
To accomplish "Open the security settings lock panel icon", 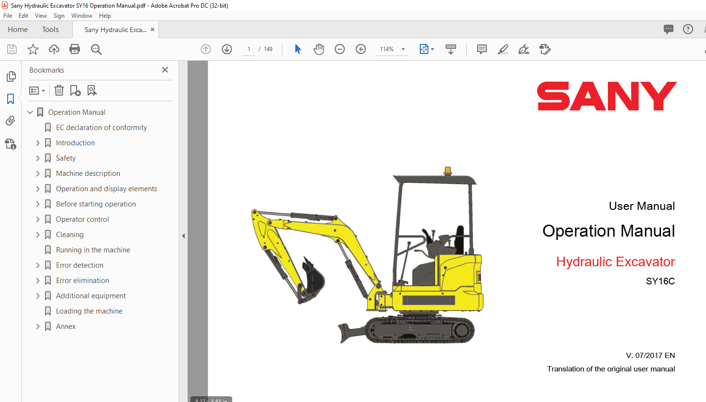I will tap(11, 143).
